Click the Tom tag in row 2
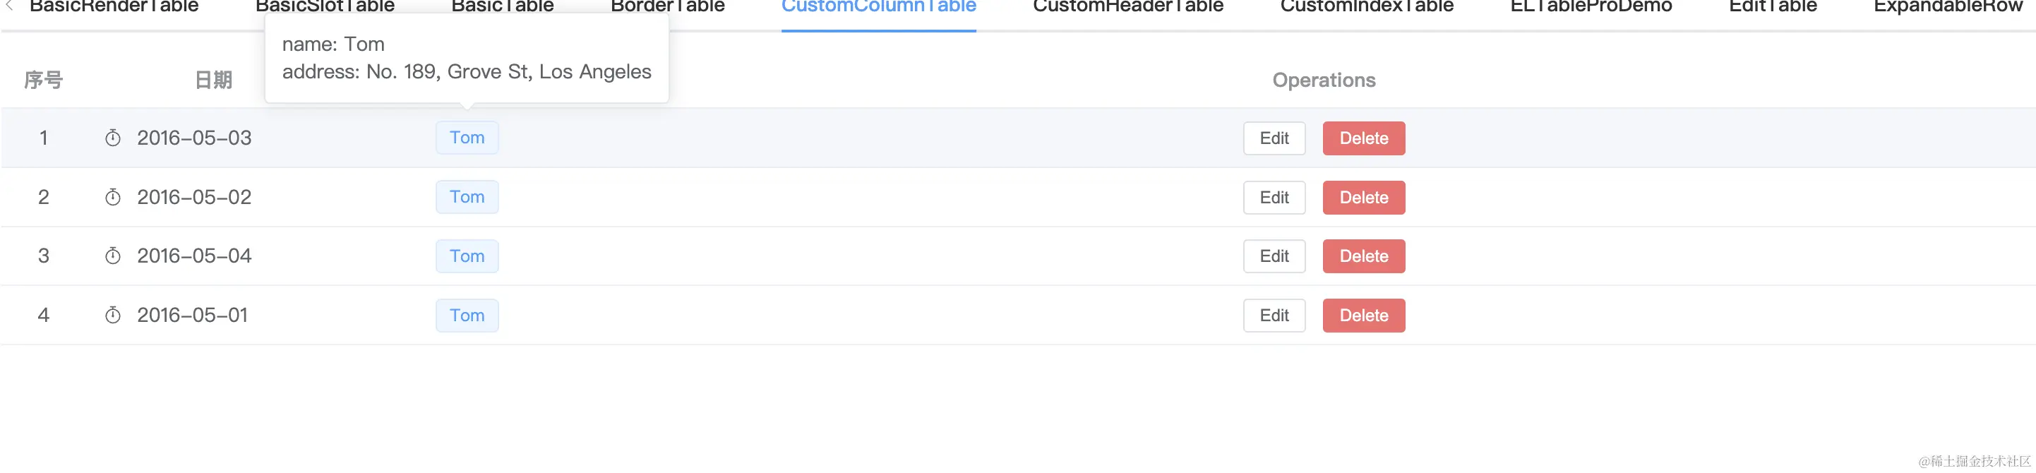2036x473 pixels. pyautogui.click(x=467, y=197)
